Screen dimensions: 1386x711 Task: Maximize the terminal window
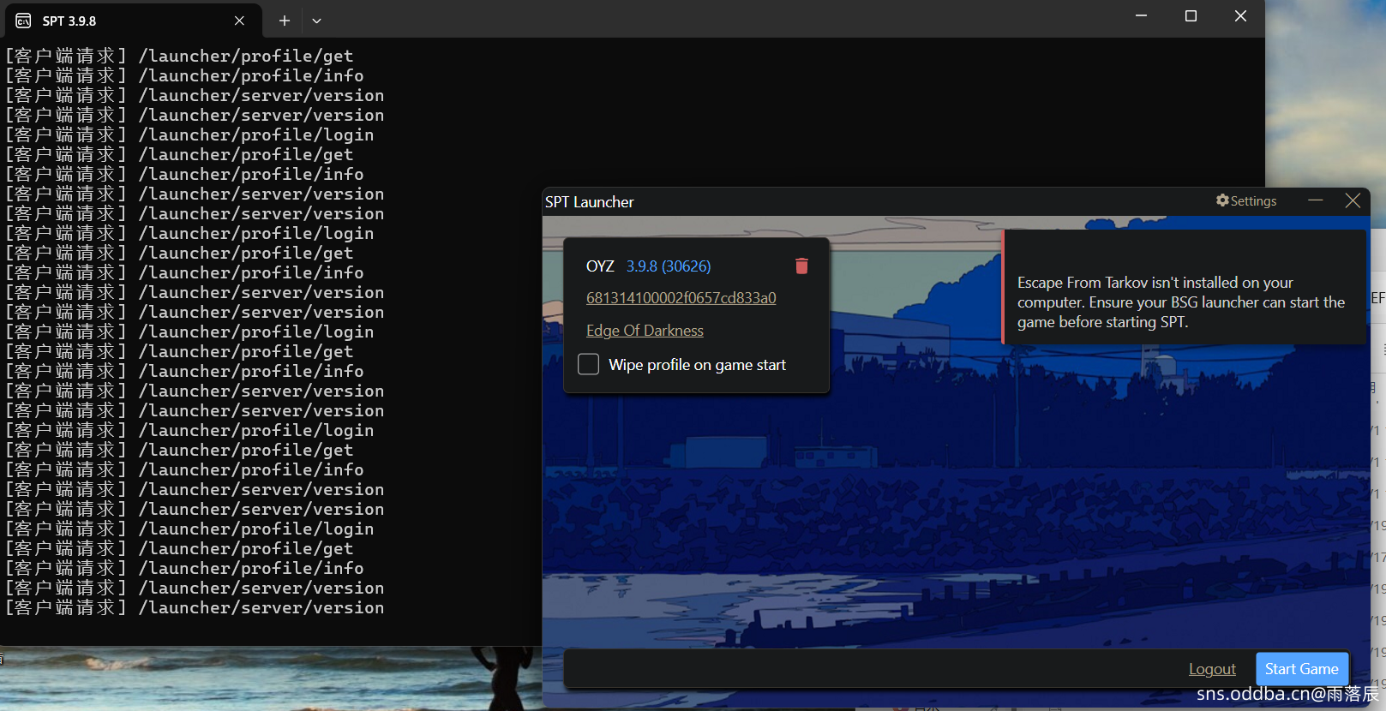pos(1191,16)
